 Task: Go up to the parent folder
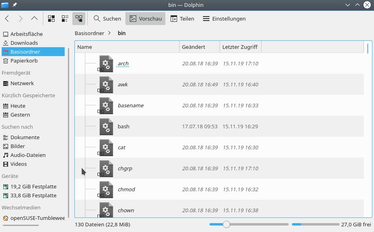pos(34,19)
